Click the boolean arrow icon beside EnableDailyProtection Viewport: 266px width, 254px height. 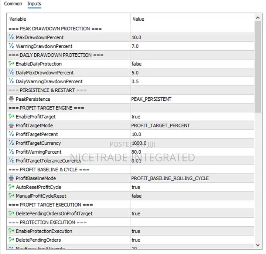pyautogui.click(x=11, y=64)
